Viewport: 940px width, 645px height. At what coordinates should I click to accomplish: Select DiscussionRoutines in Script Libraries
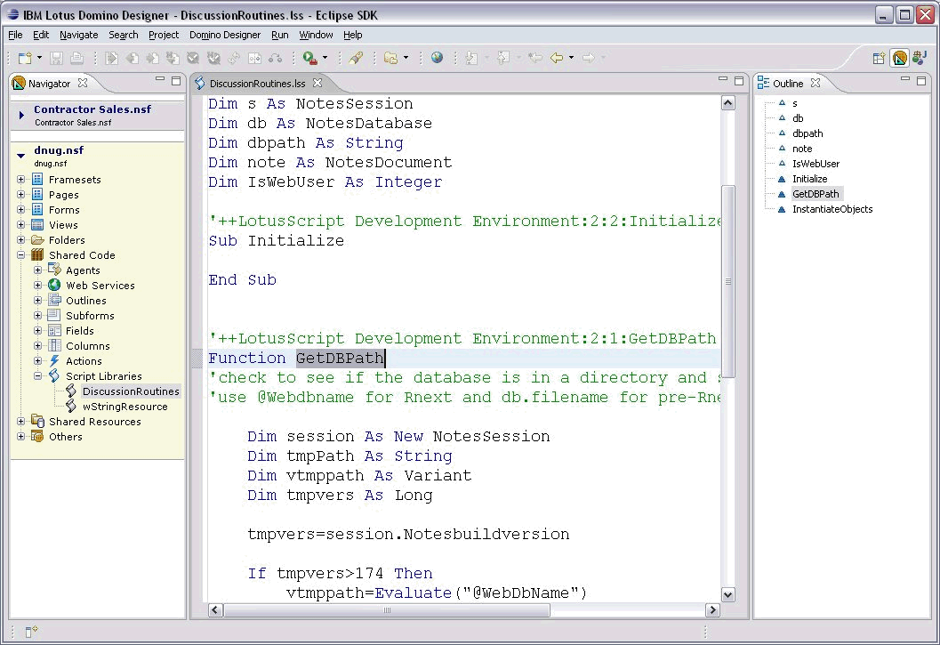(131, 391)
